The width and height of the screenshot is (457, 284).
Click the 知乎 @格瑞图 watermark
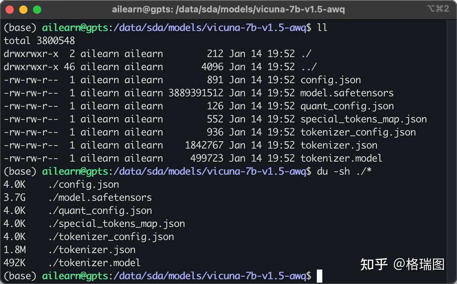[402, 264]
